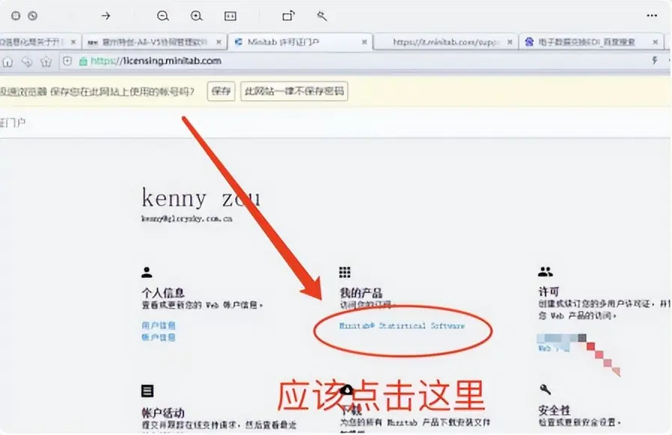This screenshot has width=672, height=435.
Task: Open the Minitab Statistical Software link
Action: tap(402, 326)
